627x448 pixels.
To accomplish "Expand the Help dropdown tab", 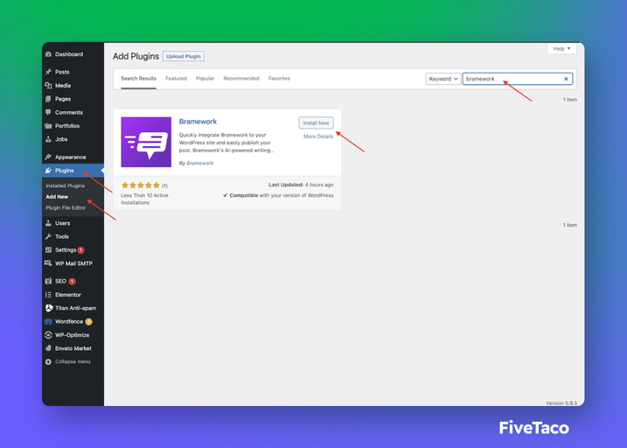I will click(x=561, y=49).
